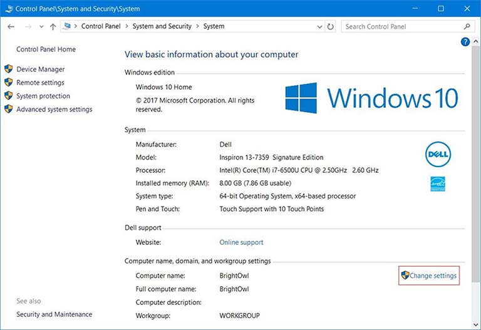Click Change settings link

433,276
